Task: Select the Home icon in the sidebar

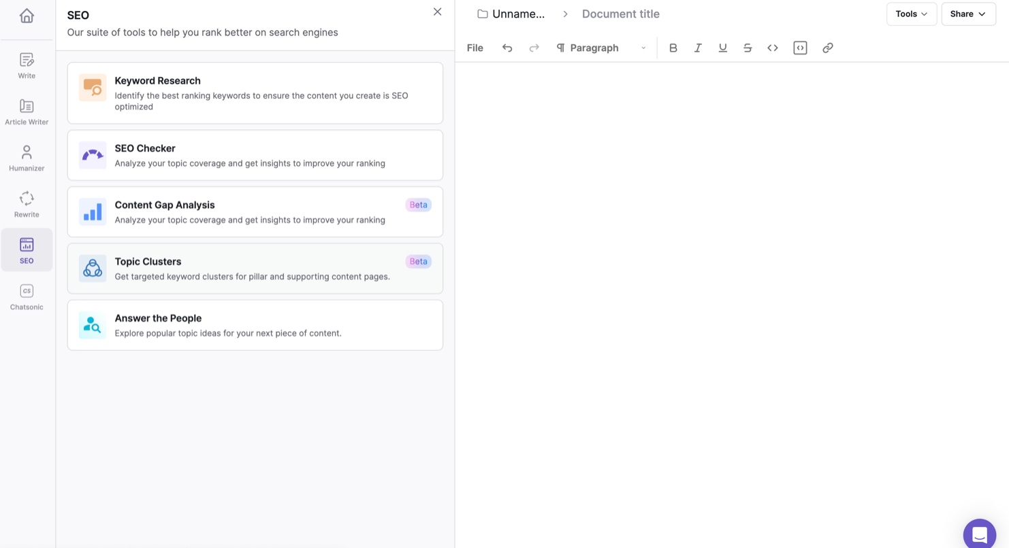Action: pyautogui.click(x=26, y=14)
